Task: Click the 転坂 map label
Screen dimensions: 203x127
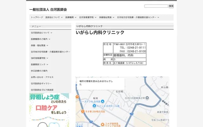Action: pyautogui.click(x=95, y=98)
